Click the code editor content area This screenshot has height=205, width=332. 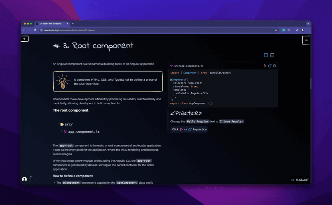(223, 88)
